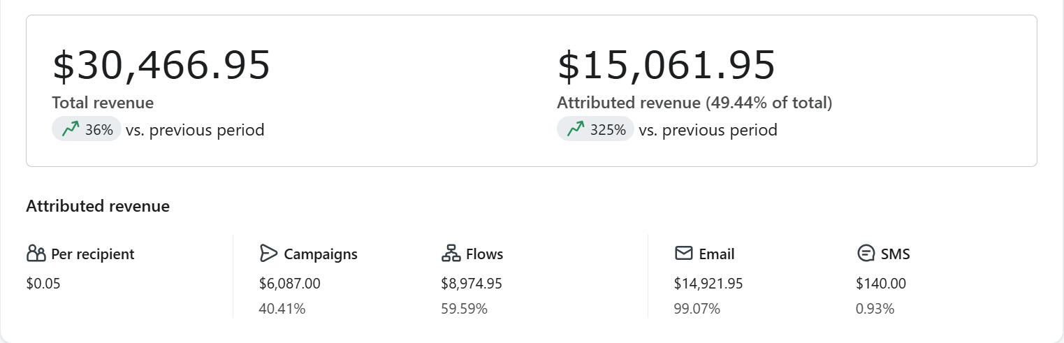The width and height of the screenshot is (1064, 343).
Task: Select the $15,061.95 attributed revenue figure
Action: 666,65
